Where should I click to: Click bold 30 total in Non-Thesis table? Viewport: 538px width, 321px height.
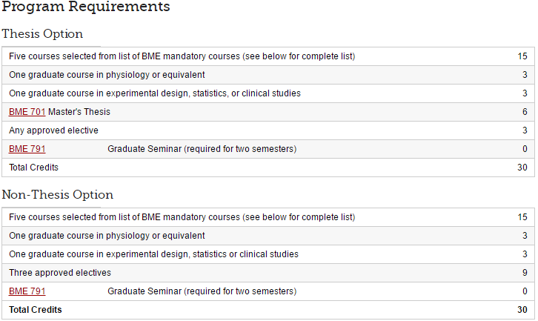coord(522,310)
